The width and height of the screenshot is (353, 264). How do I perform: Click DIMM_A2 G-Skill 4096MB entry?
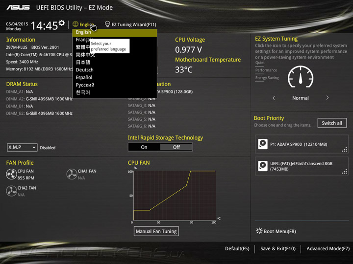39,99
